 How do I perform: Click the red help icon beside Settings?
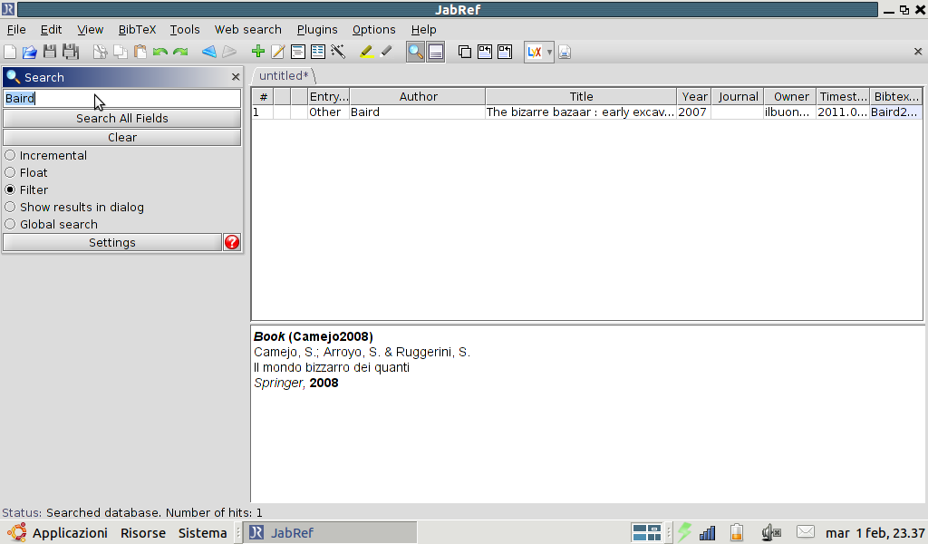click(x=232, y=242)
